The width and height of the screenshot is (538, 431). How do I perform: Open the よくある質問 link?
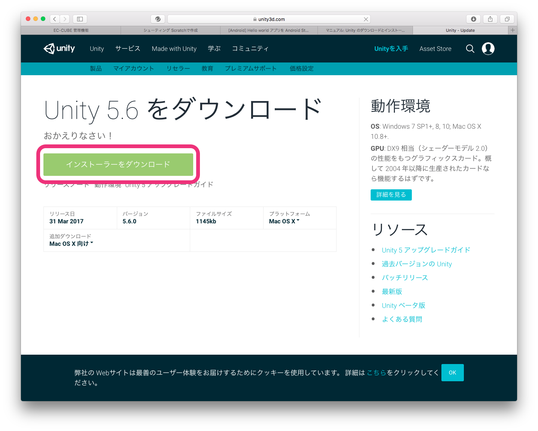click(402, 319)
